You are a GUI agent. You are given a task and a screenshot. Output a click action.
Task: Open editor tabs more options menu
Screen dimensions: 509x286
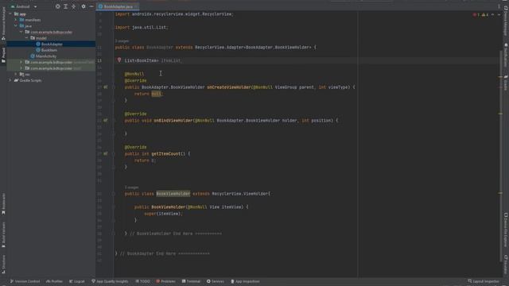coord(499,6)
